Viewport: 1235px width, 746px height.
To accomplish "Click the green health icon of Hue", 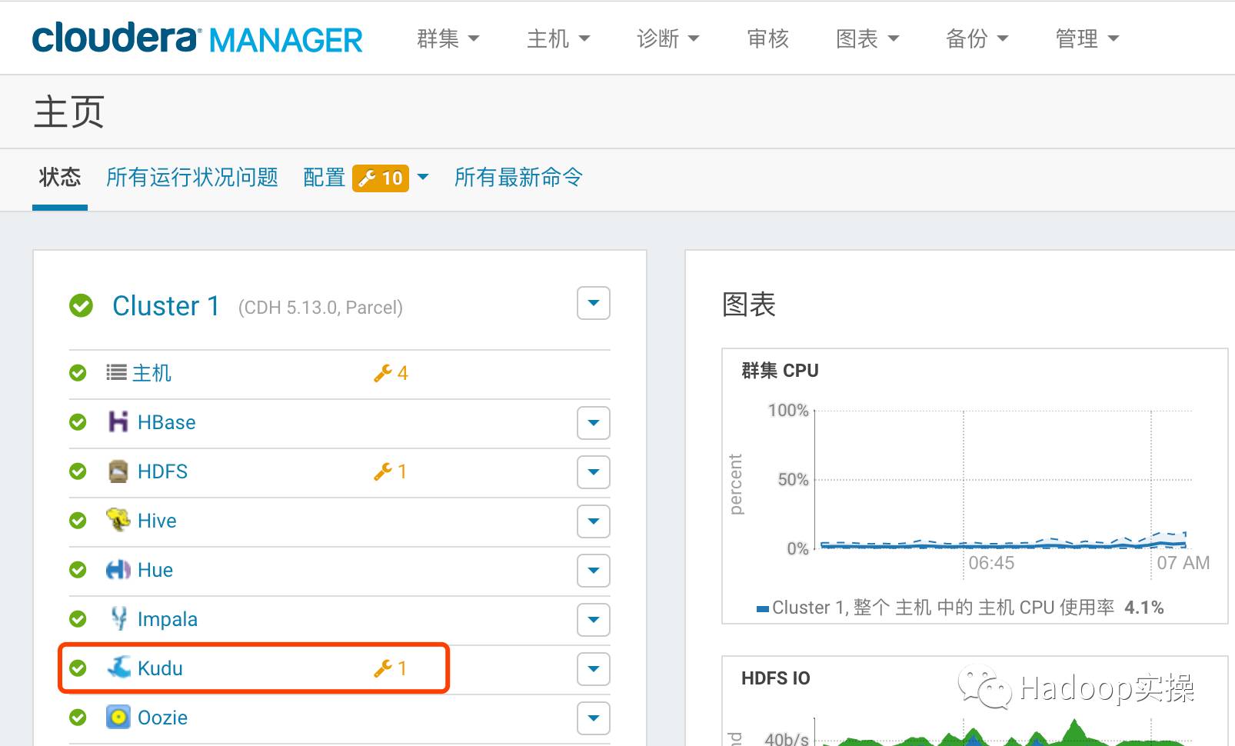I will pyautogui.click(x=78, y=570).
